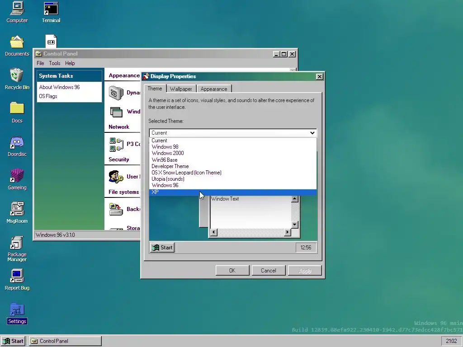Click the preview horizontal scrollbar right arrow
This screenshot has height=347, width=463.
[287, 233]
